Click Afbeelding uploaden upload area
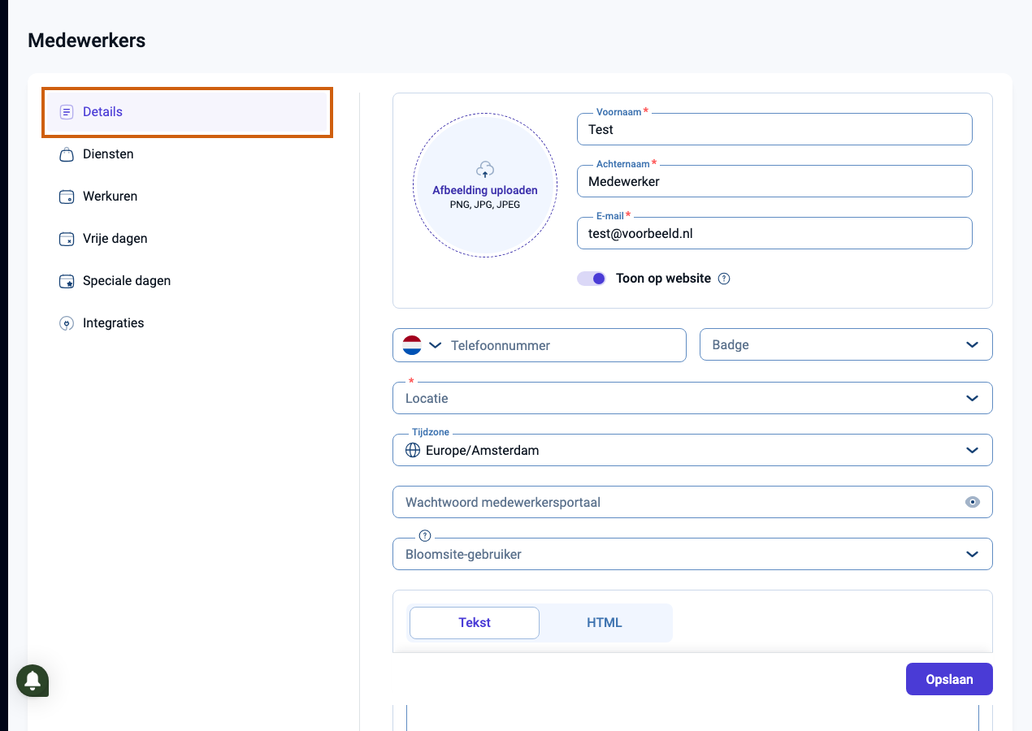This screenshot has height=731, width=1032. coord(485,185)
